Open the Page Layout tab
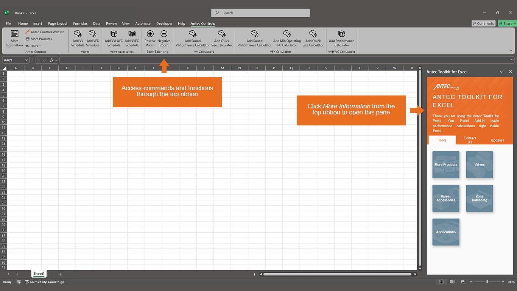The width and height of the screenshot is (517, 291). coord(58,23)
